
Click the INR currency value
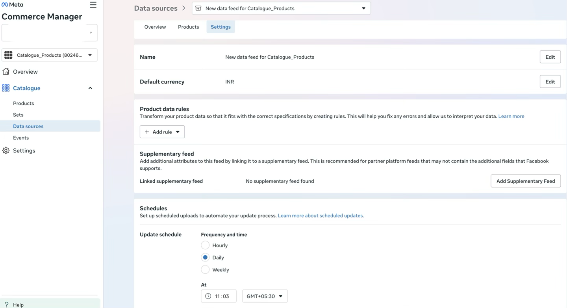tap(230, 82)
